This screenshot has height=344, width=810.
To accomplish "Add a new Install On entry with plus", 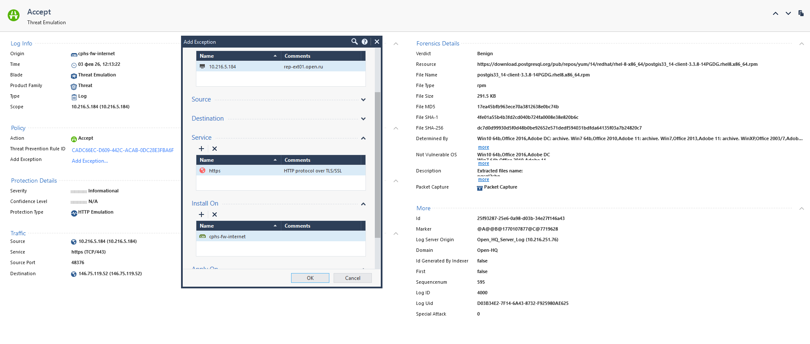I will [x=201, y=214].
